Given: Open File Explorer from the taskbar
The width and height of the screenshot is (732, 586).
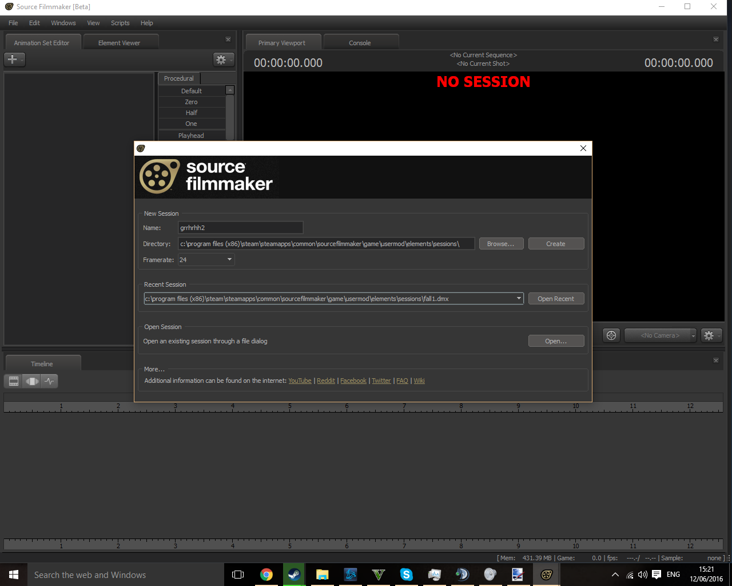Looking at the screenshot, I should click(x=323, y=575).
